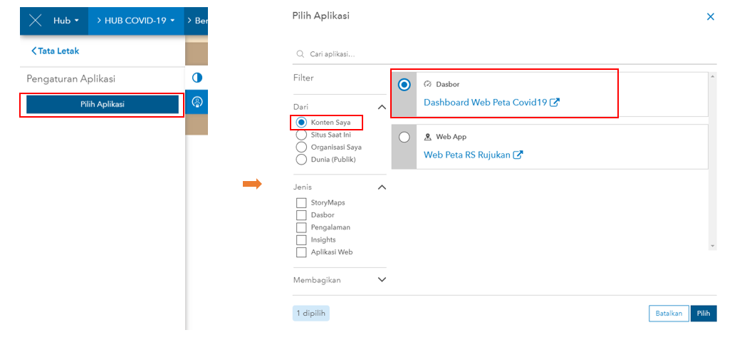This screenshot has height=340, width=747.
Task: Click the Hub X logo icon
Action: pyautogui.click(x=36, y=21)
